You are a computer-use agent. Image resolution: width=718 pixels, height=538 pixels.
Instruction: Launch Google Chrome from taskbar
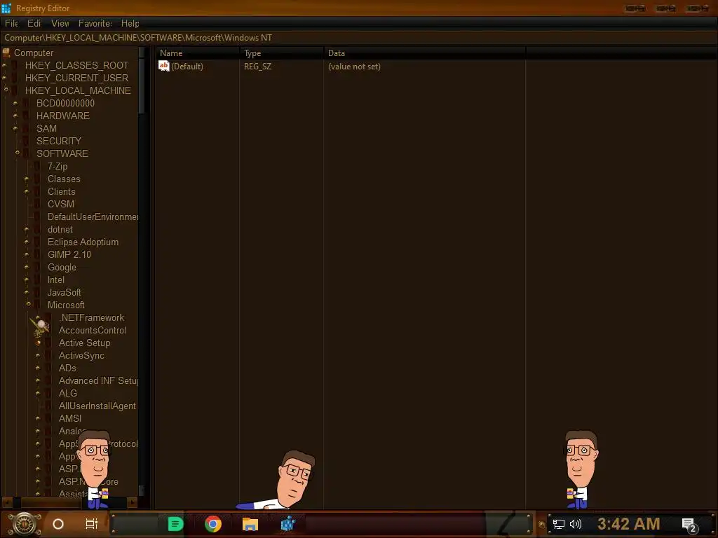coord(213,524)
